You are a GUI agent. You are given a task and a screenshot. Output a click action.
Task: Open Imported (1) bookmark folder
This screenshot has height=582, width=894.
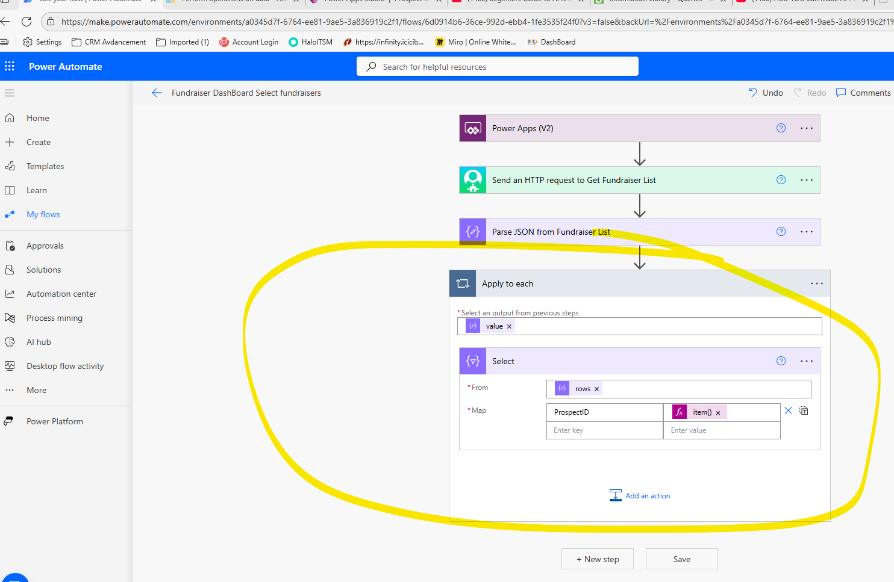[183, 42]
